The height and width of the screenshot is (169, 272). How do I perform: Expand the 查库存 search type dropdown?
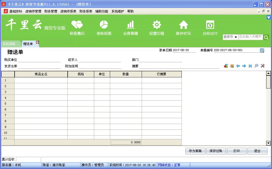pyautogui.click(x=235, y=37)
